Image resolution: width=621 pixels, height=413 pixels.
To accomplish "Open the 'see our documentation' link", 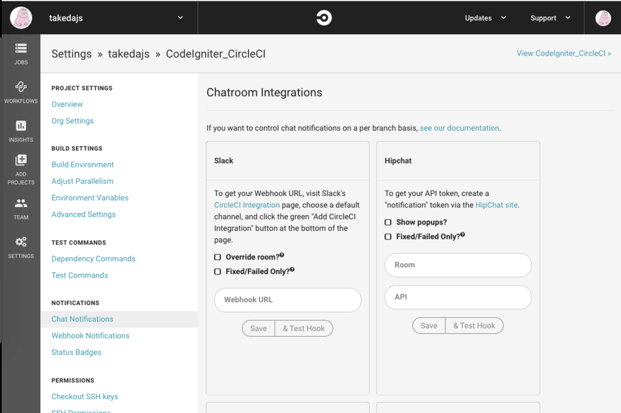I will (460, 129).
